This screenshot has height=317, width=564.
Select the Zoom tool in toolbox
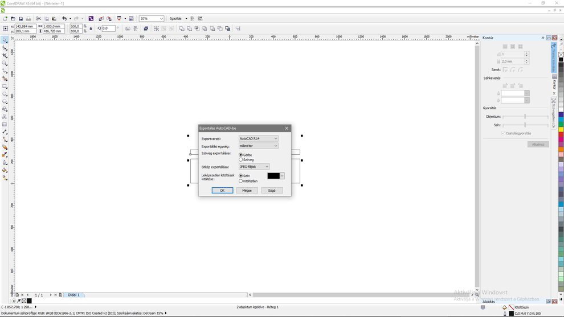pos(5,63)
